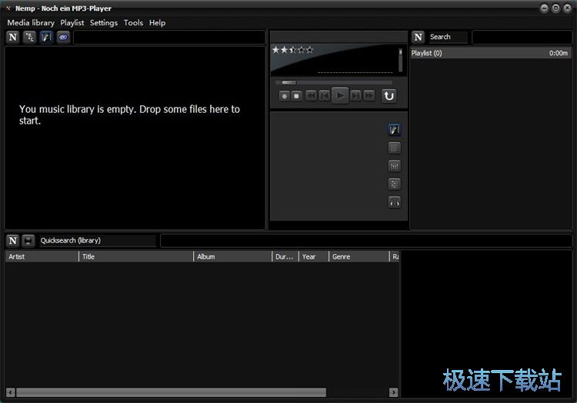Click the library horizontal scrollbar thumb
The image size is (577, 403).
pos(171,392)
